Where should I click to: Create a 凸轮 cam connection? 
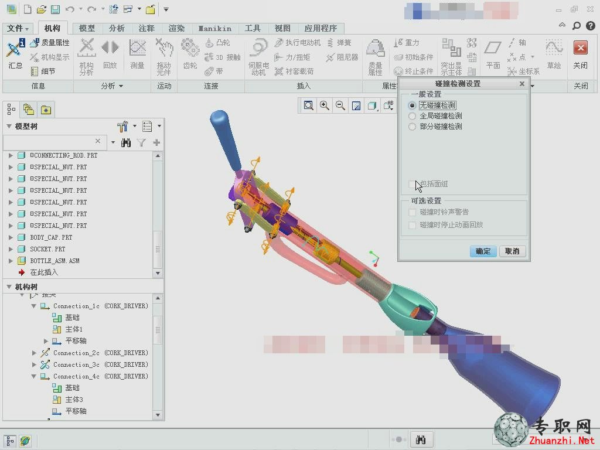pyautogui.click(x=218, y=42)
